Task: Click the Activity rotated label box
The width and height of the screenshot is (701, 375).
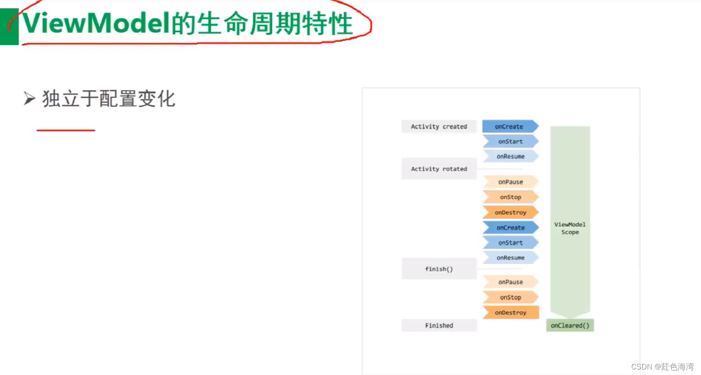Action: point(438,169)
